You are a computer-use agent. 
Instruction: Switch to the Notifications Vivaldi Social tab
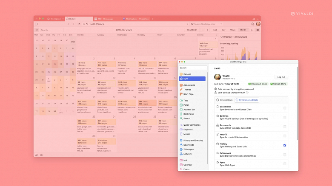point(136,19)
